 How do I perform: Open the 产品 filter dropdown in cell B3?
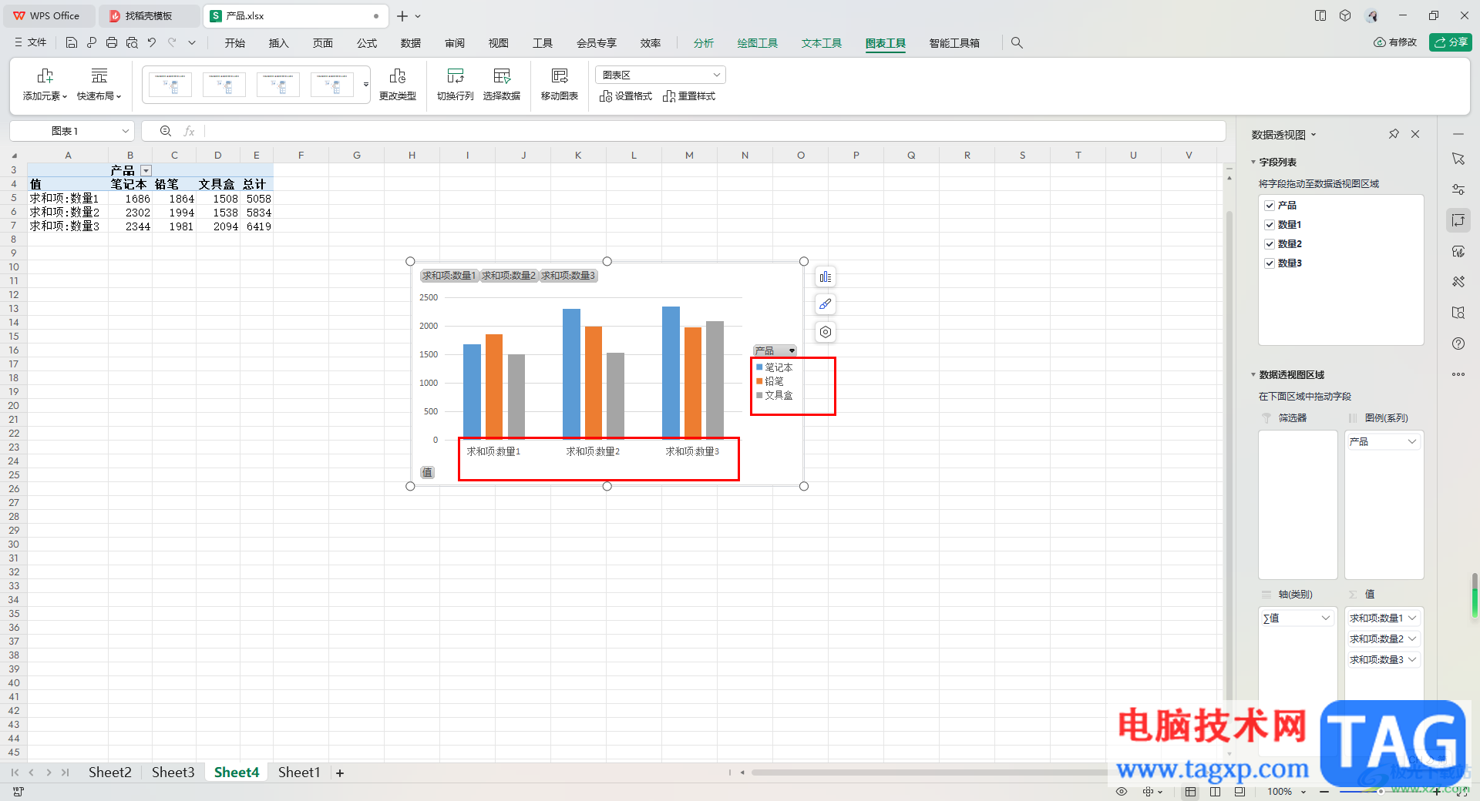(x=146, y=170)
